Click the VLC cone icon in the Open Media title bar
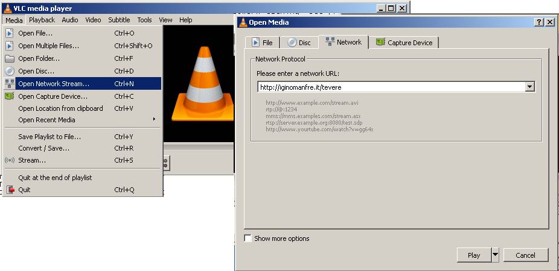Screen dimensions: 559x271 pos(243,22)
